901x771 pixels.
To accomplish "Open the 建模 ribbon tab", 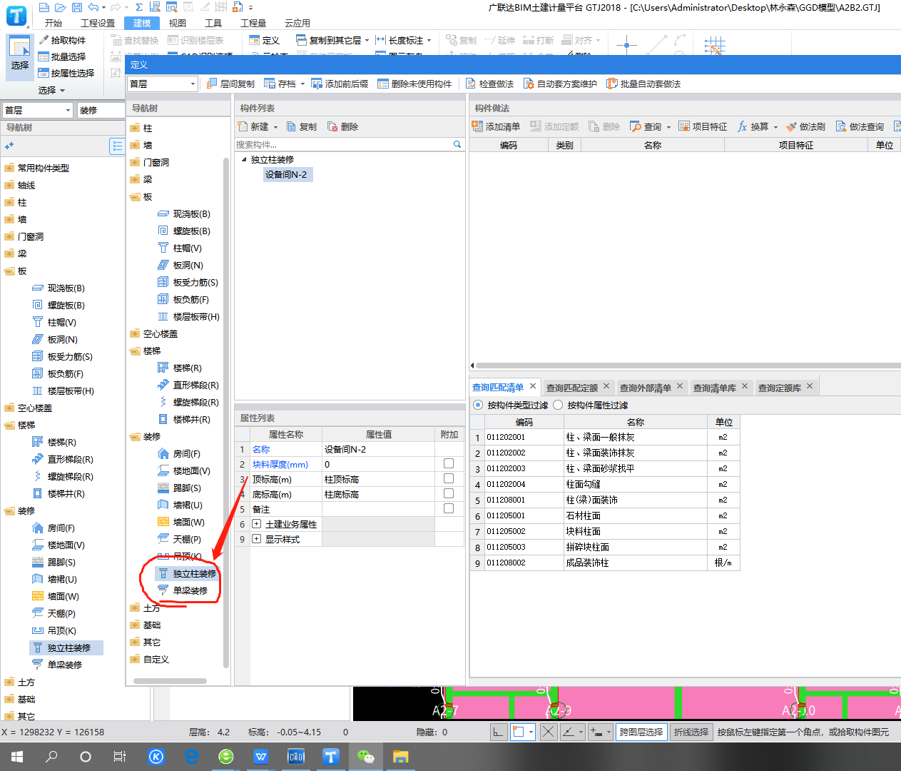I will click(142, 23).
